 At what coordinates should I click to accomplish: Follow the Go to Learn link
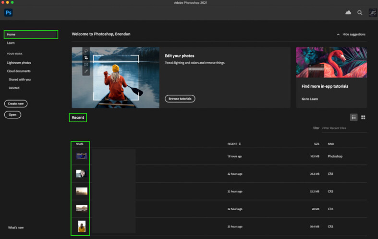point(310,99)
